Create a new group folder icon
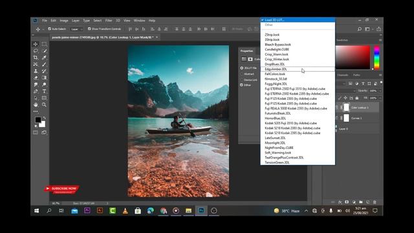414x233 pixels. click(x=361, y=202)
